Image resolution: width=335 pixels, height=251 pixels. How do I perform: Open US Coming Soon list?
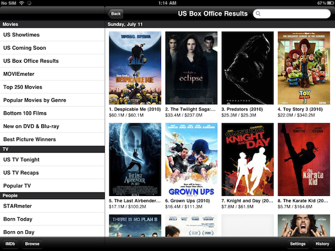point(53,48)
